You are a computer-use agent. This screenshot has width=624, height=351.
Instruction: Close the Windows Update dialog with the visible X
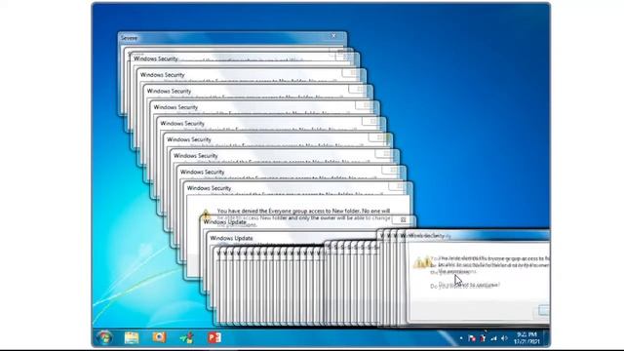[x=403, y=219]
